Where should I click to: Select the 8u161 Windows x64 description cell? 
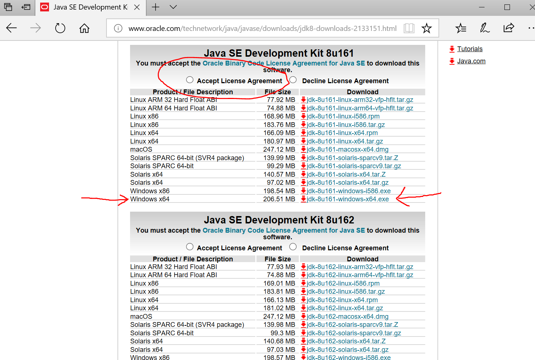(x=150, y=199)
